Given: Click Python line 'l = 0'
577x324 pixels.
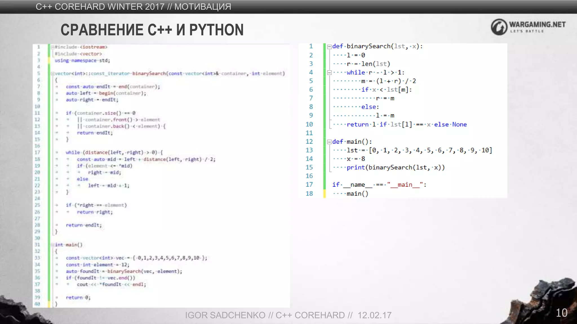Looking at the screenshot, I should click(x=356, y=55).
